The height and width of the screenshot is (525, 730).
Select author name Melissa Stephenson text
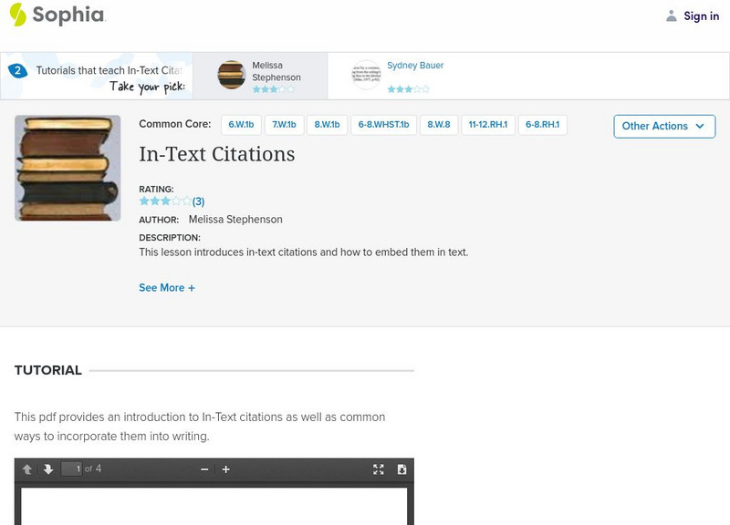pos(235,220)
